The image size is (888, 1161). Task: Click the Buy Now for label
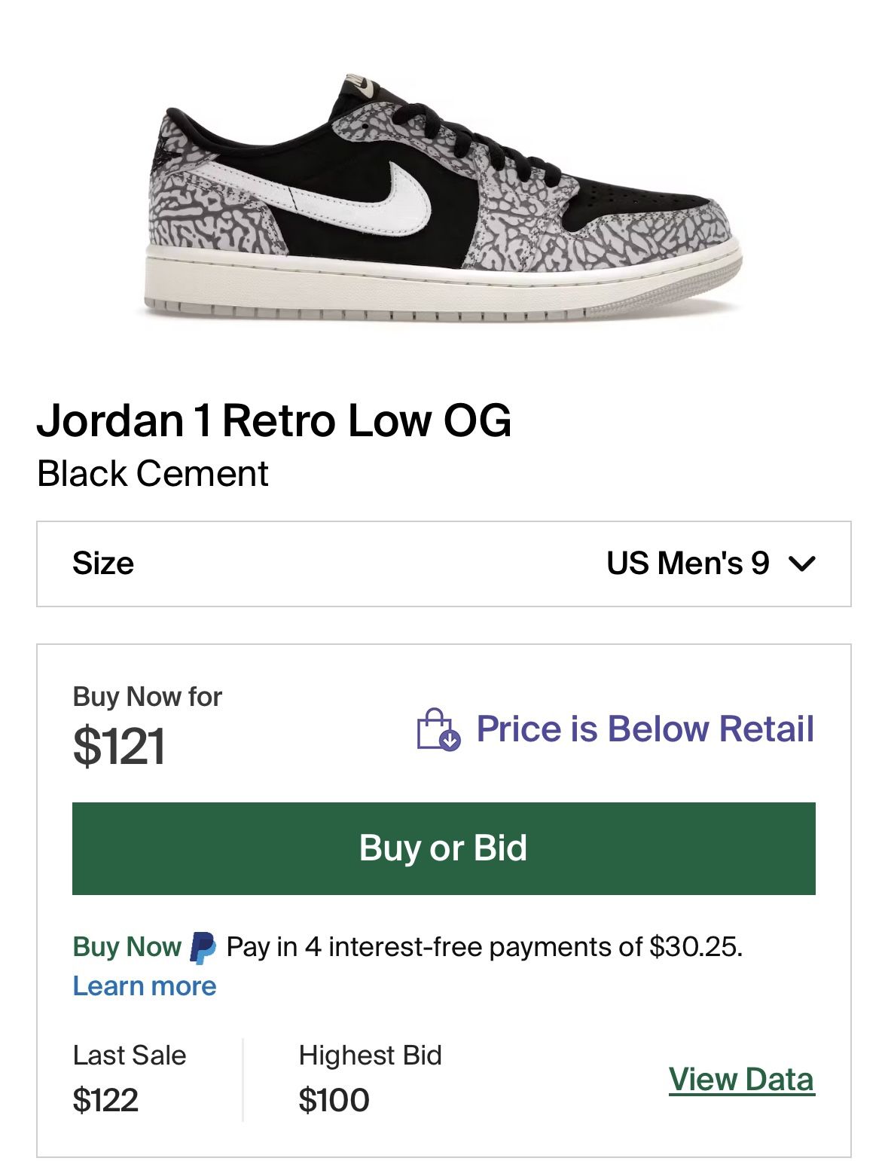pyautogui.click(x=147, y=697)
